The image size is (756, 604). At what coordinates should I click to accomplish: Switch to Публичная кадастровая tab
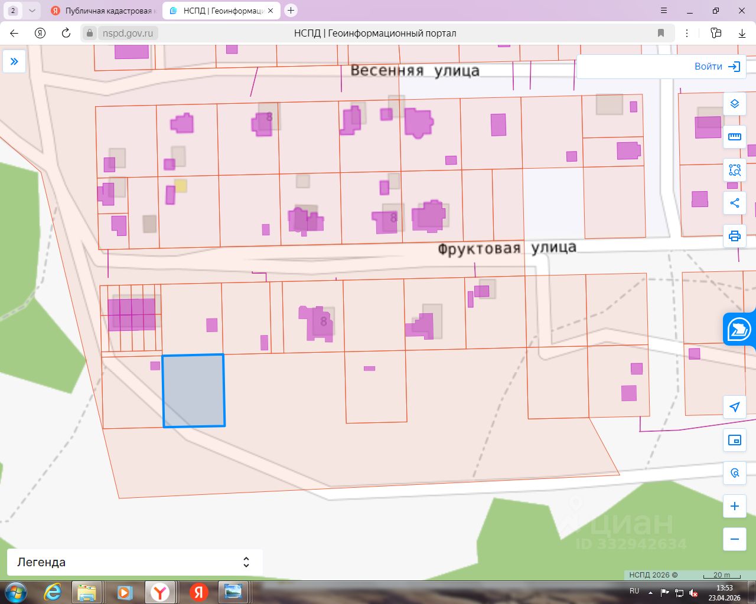[103, 11]
